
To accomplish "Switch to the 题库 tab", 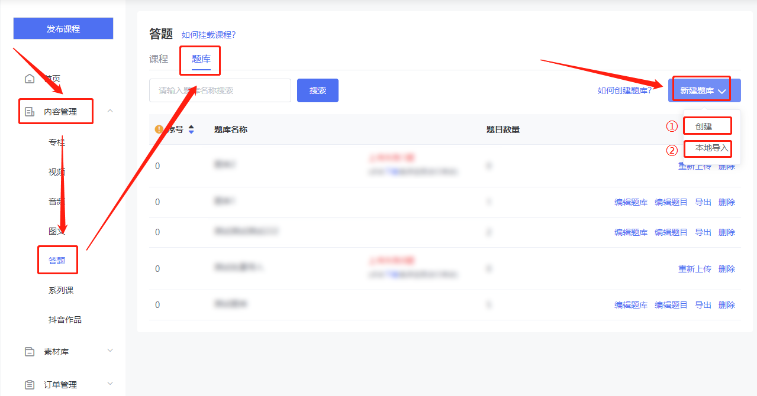I will pyautogui.click(x=201, y=59).
